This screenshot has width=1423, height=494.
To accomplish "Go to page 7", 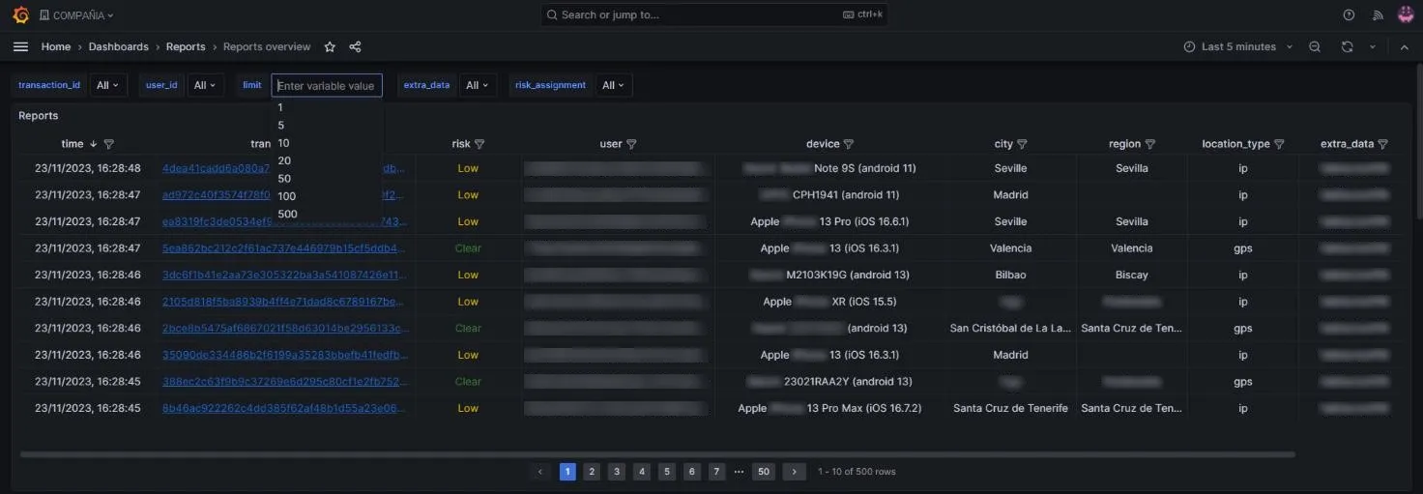I will 716,472.
